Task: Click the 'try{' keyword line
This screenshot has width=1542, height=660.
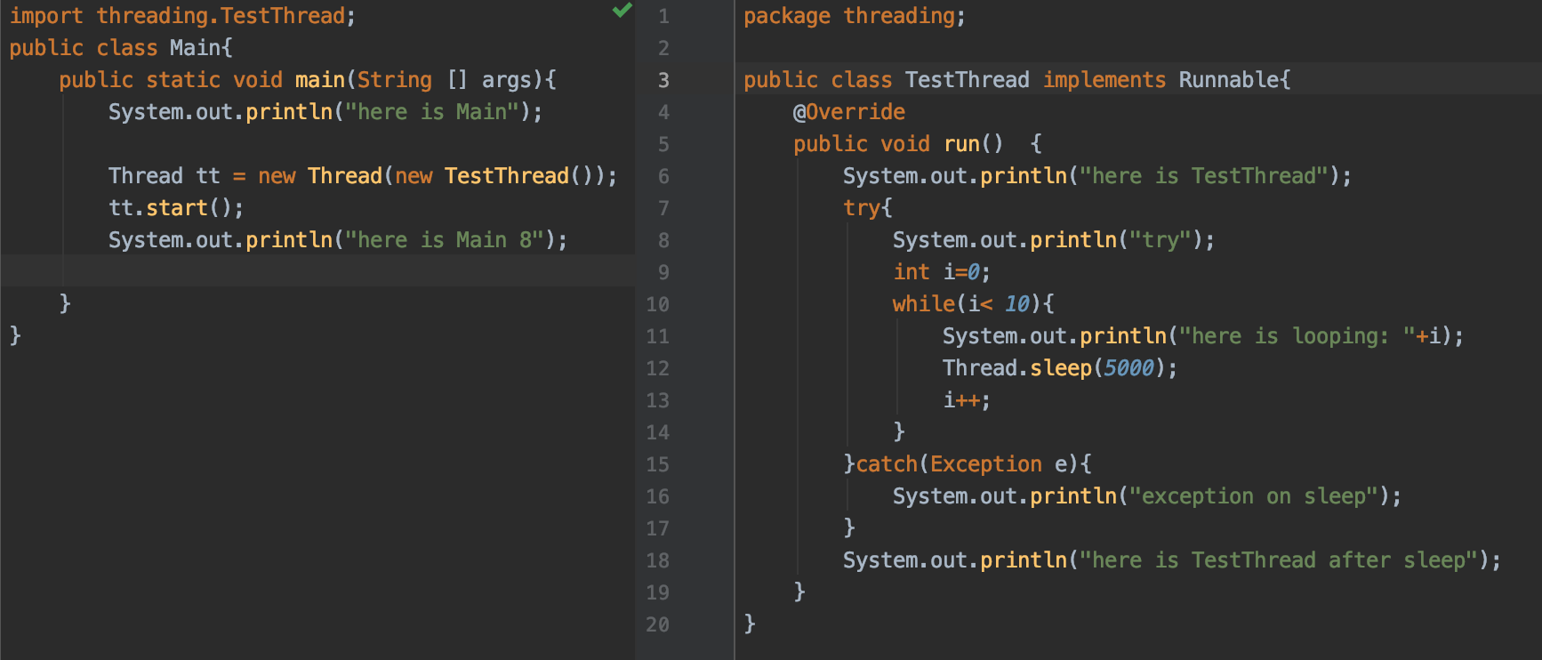Action: 868,208
